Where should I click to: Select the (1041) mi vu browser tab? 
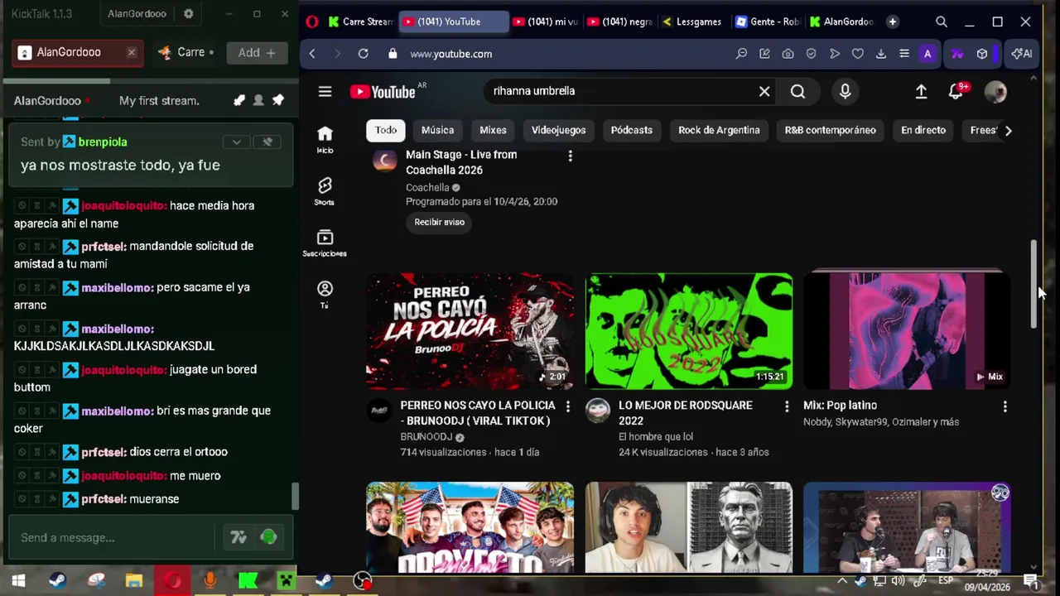click(545, 22)
